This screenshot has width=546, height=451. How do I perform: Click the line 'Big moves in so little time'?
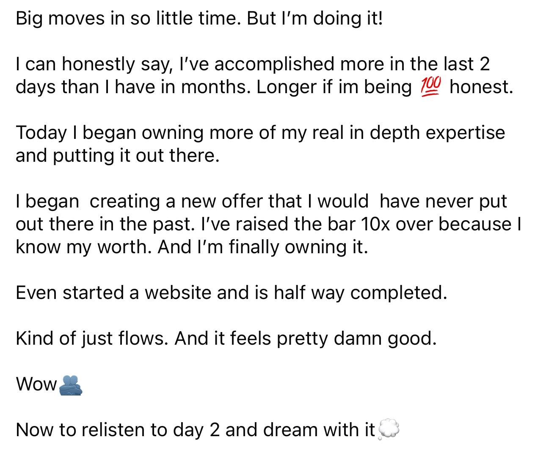click(x=129, y=18)
